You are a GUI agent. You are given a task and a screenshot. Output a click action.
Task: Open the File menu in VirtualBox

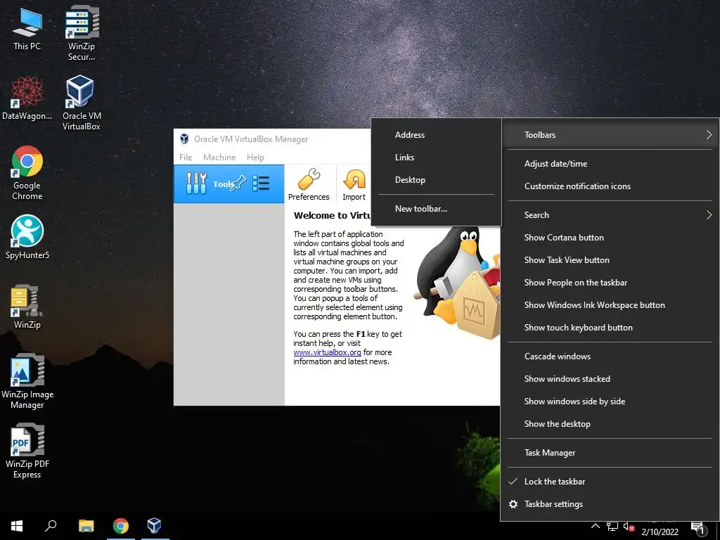pos(186,157)
